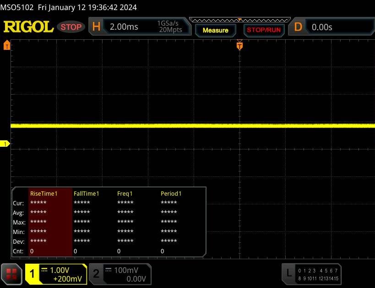This screenshot has width=375, height=288.
Task: Click digital channel 0 in logic panel
Action: point(299,271)
